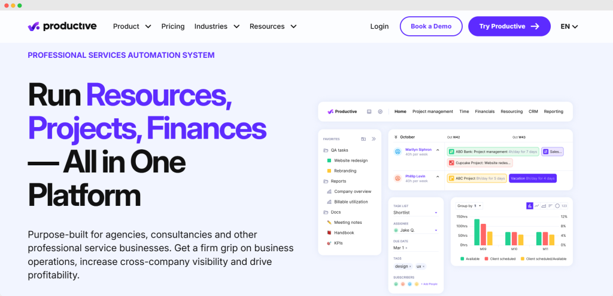Open the Financials tab in the app preview
613x296 pixels.
pos(485,112)
